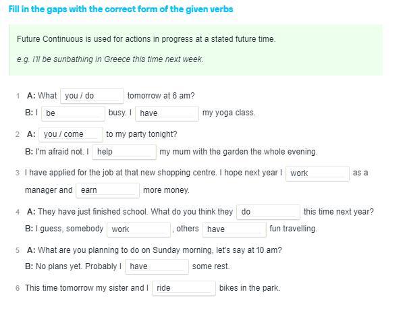Select the 'be' gap in sentence 1
407x315 pixels.
click(73, 113)
